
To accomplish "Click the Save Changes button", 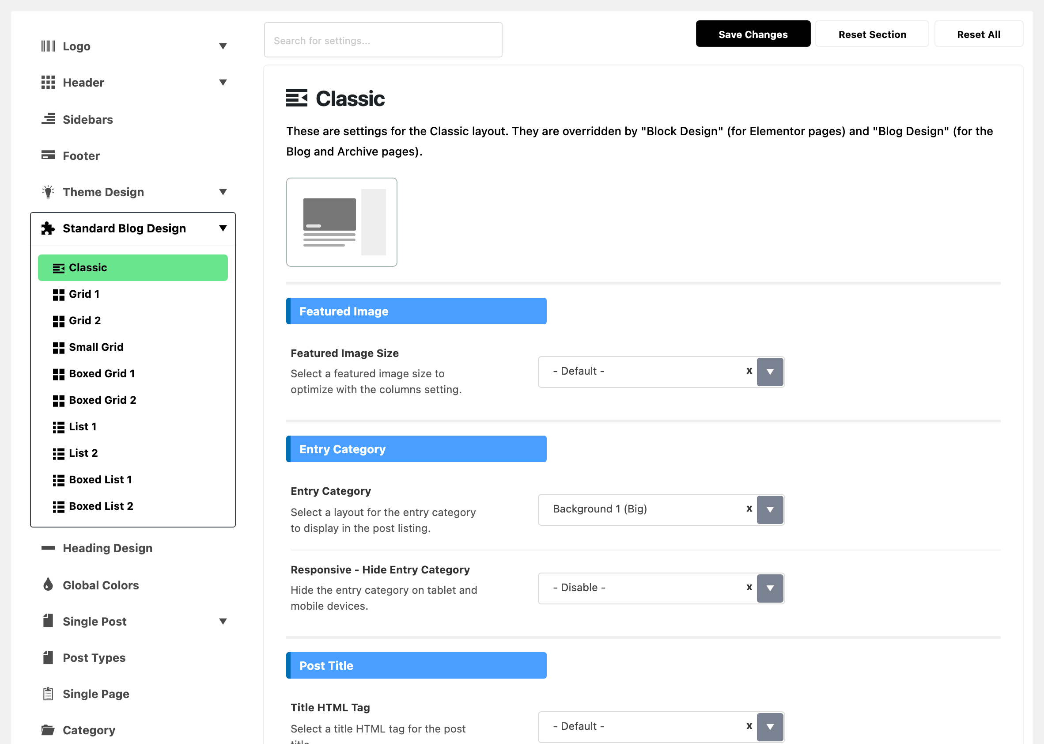I will coord(753,34).
